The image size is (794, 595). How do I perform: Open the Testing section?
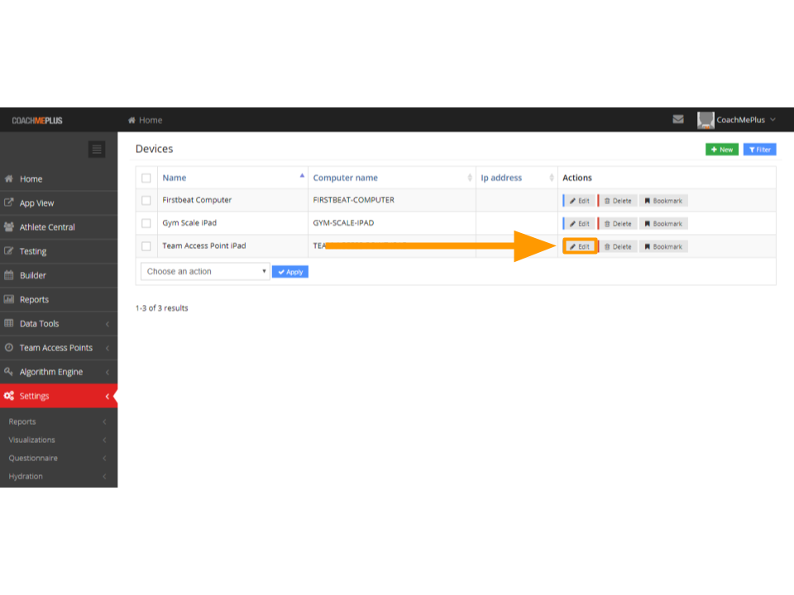pyautogui.click(x=59, y=251)
